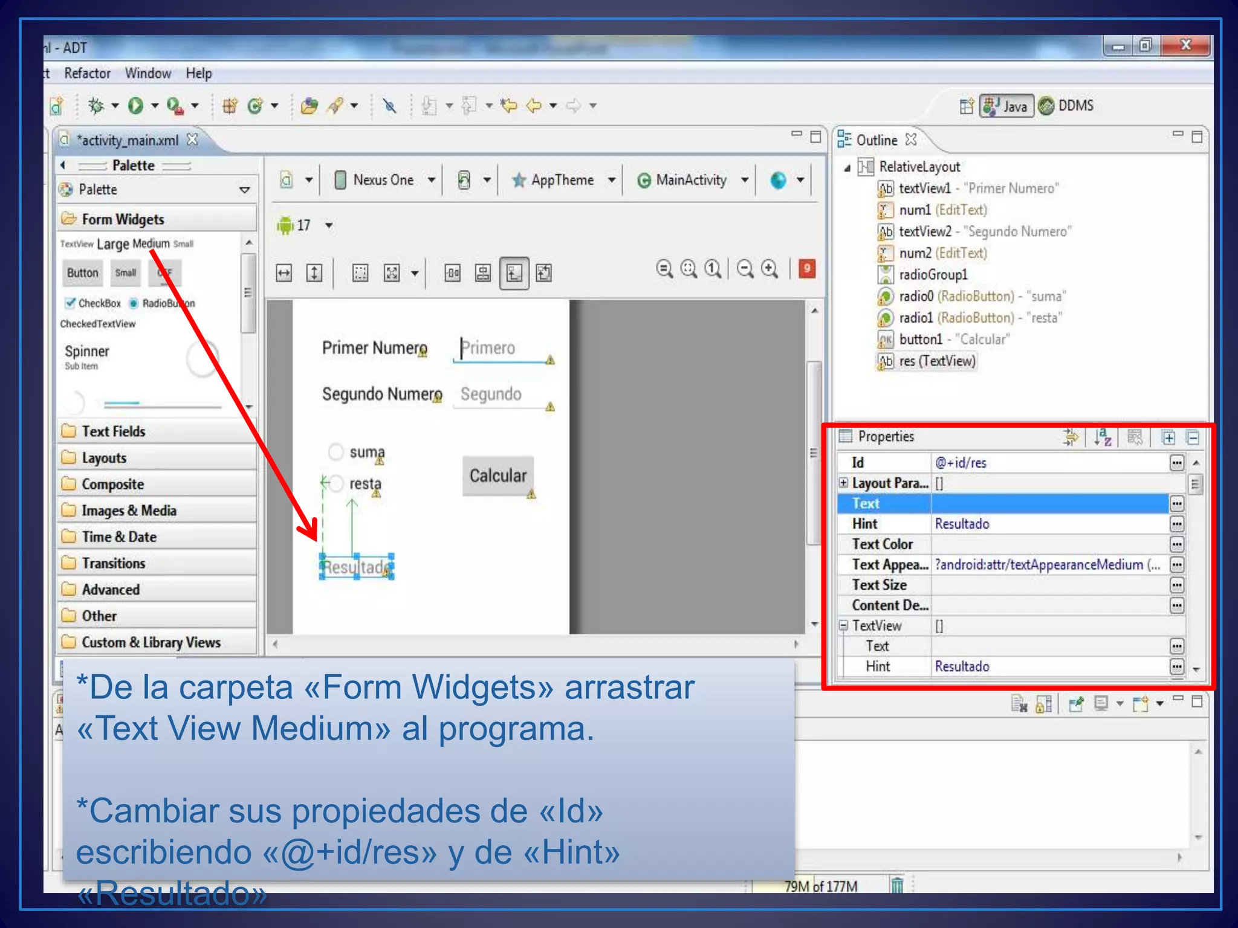Open the Palette options dropdown arrow
The height and width of the screenshot is (928, 1238).
[244, 190]
